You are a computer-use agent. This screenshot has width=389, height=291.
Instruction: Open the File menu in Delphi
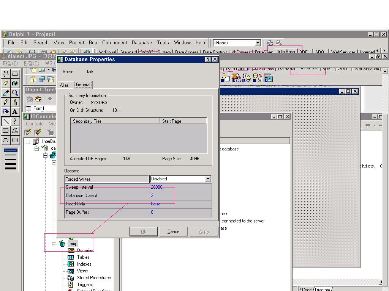[12, 42]
